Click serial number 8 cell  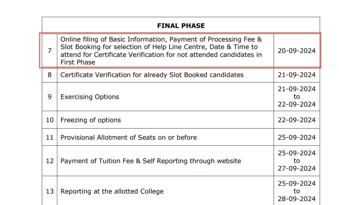click(50, 75)
